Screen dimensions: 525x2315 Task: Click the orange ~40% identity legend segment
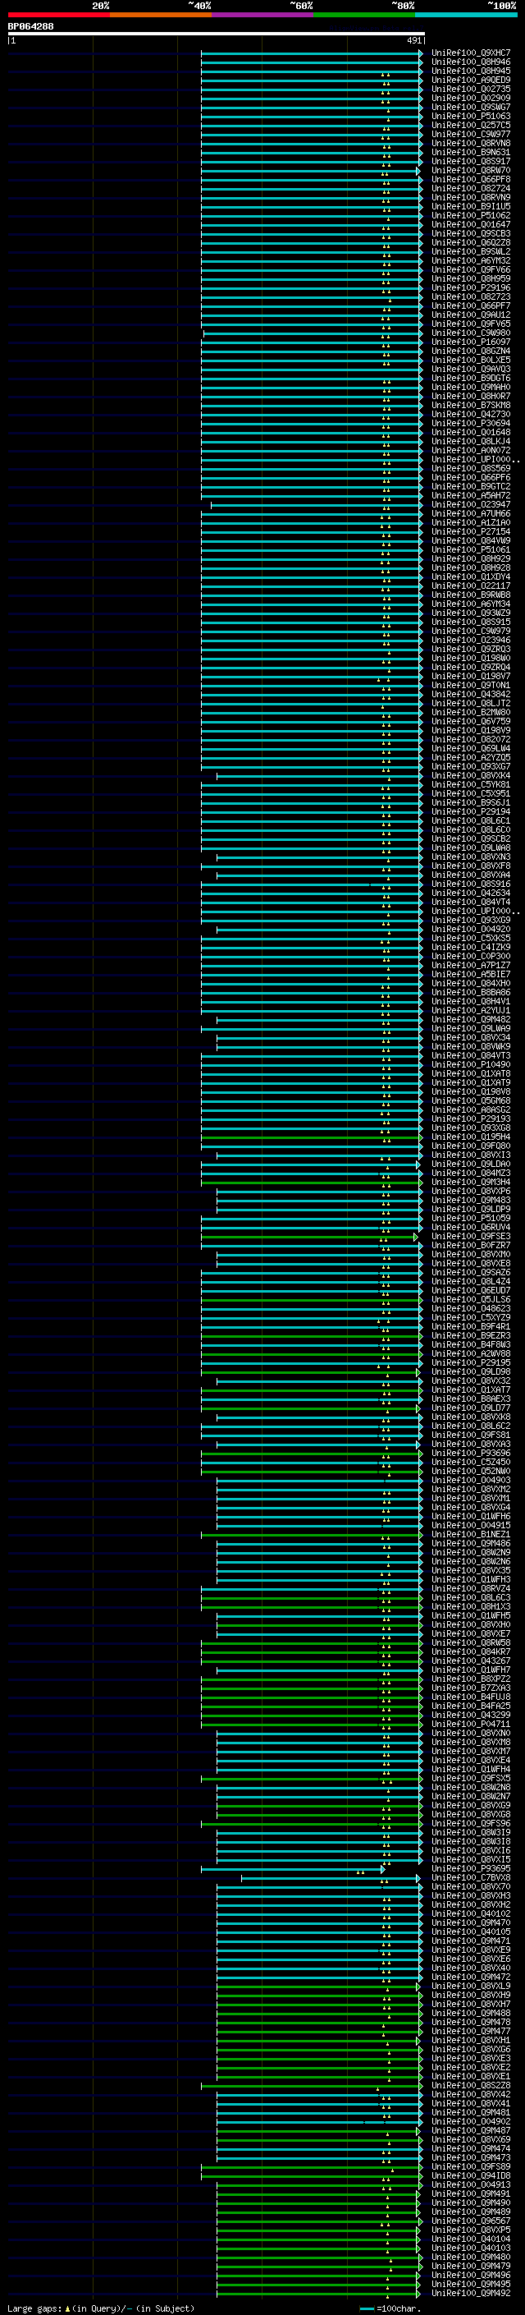point(161,15)
